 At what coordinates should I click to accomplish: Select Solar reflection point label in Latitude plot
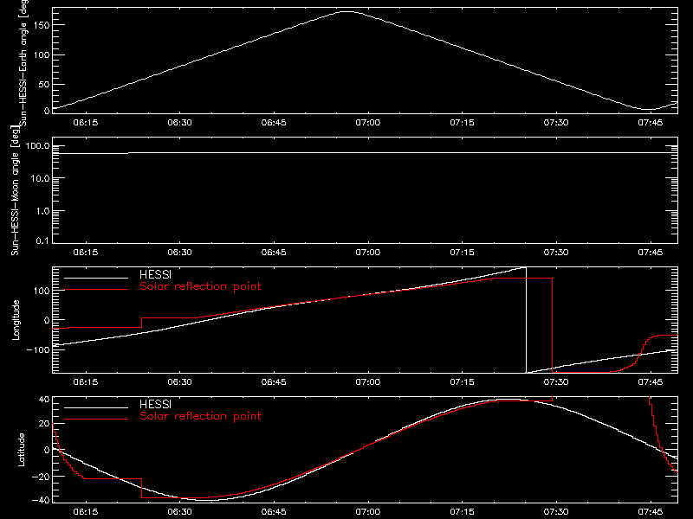200,416
